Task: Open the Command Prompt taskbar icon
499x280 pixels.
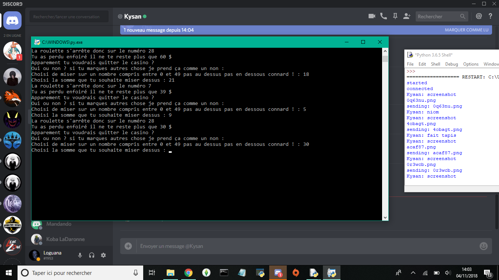Action: (224, 273)
